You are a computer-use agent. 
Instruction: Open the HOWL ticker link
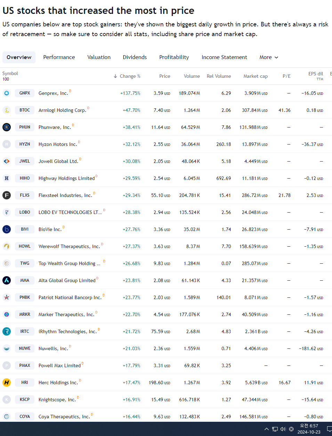pos(25,246)
